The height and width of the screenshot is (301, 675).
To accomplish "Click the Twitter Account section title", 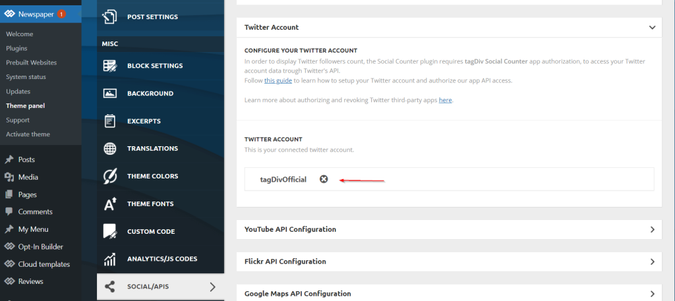I will coord(272,27).
